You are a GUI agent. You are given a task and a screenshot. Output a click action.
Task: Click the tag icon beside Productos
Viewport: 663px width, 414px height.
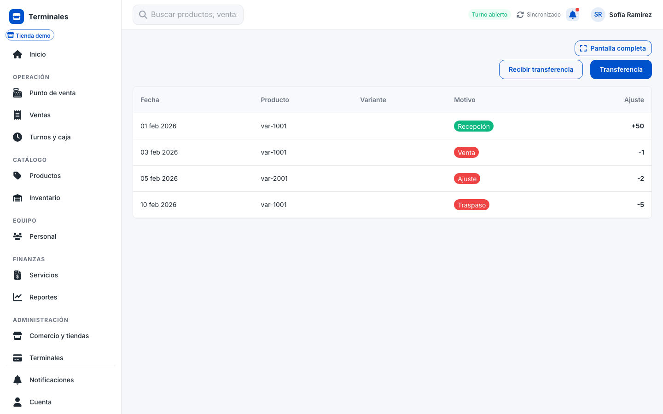pyautogui.click(x=17, y=176)
